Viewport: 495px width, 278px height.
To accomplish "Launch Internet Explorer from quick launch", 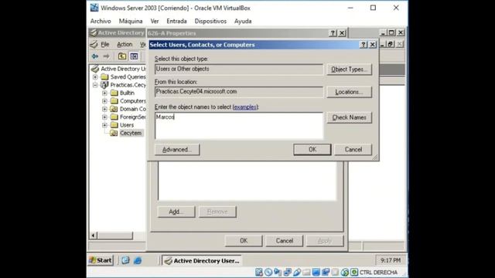I will click(138, 260).
